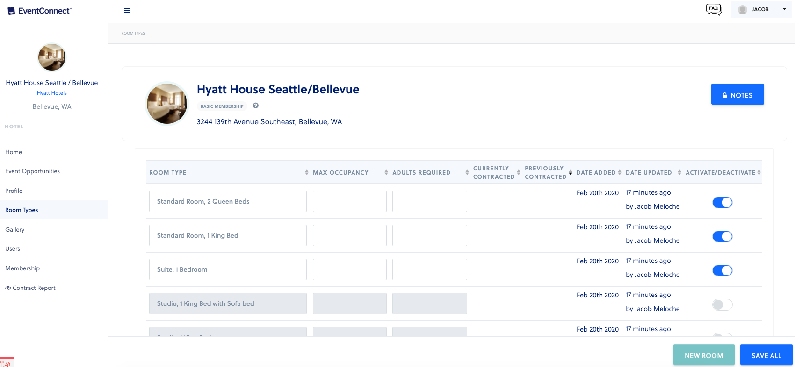Image resolution: width=795 pixels, height=367 pixels.
Task: Click the Room Types breadcrumb
Action: click(133, 33)
